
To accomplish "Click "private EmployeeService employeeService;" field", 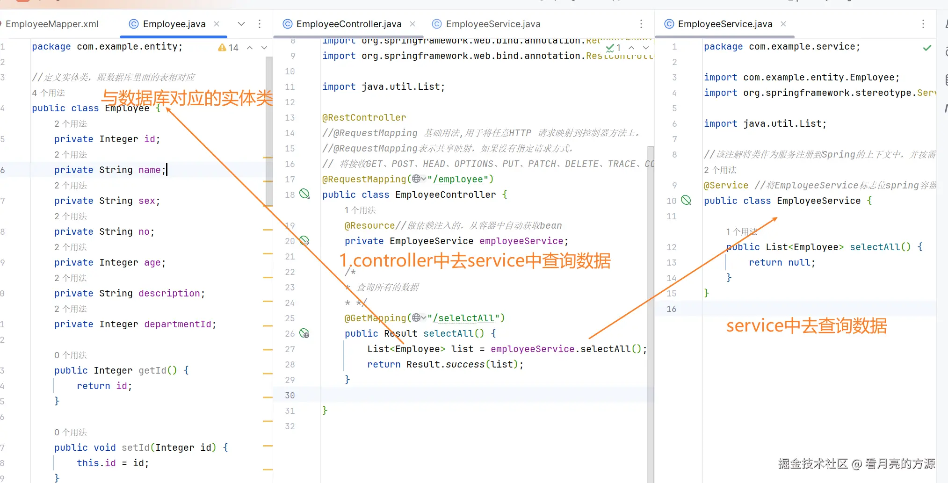I will (x=456, y=241).
